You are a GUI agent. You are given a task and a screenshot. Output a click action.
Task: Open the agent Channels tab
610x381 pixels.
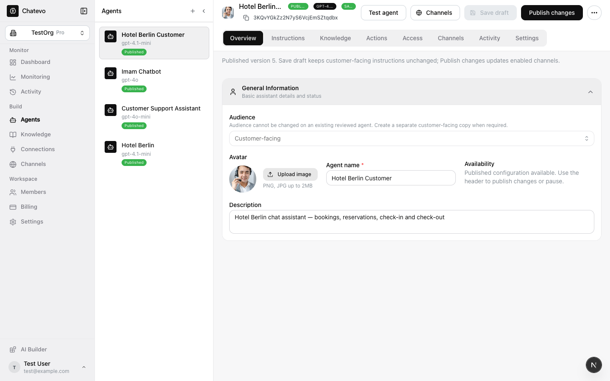pos(451,38)
